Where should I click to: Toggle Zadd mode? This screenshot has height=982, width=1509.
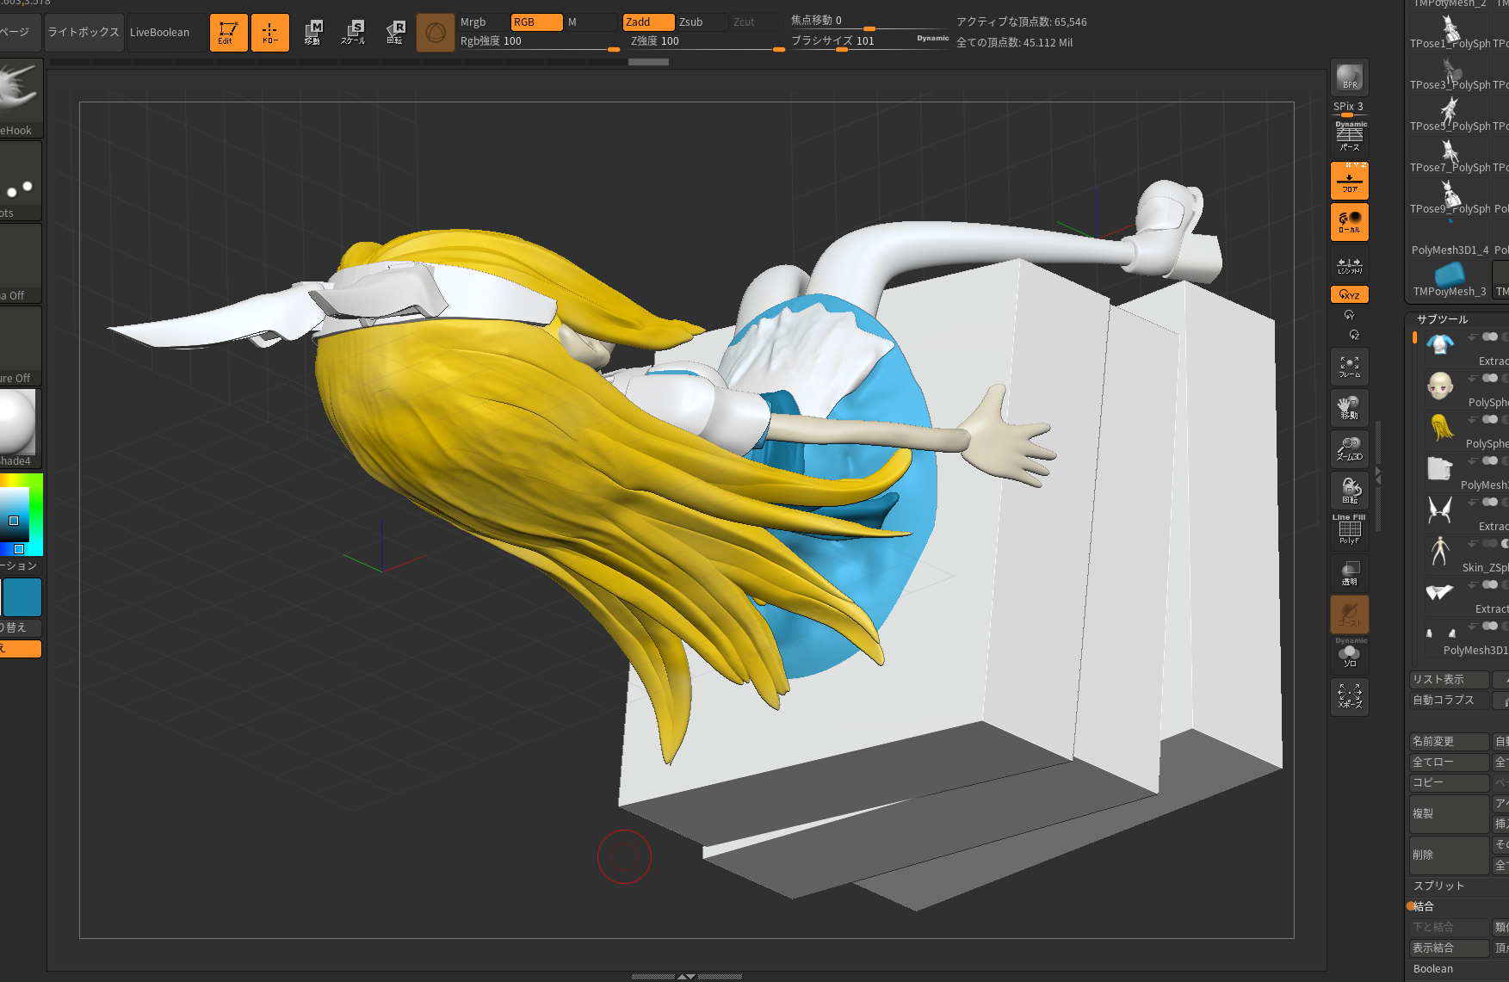tap(648, 22)
